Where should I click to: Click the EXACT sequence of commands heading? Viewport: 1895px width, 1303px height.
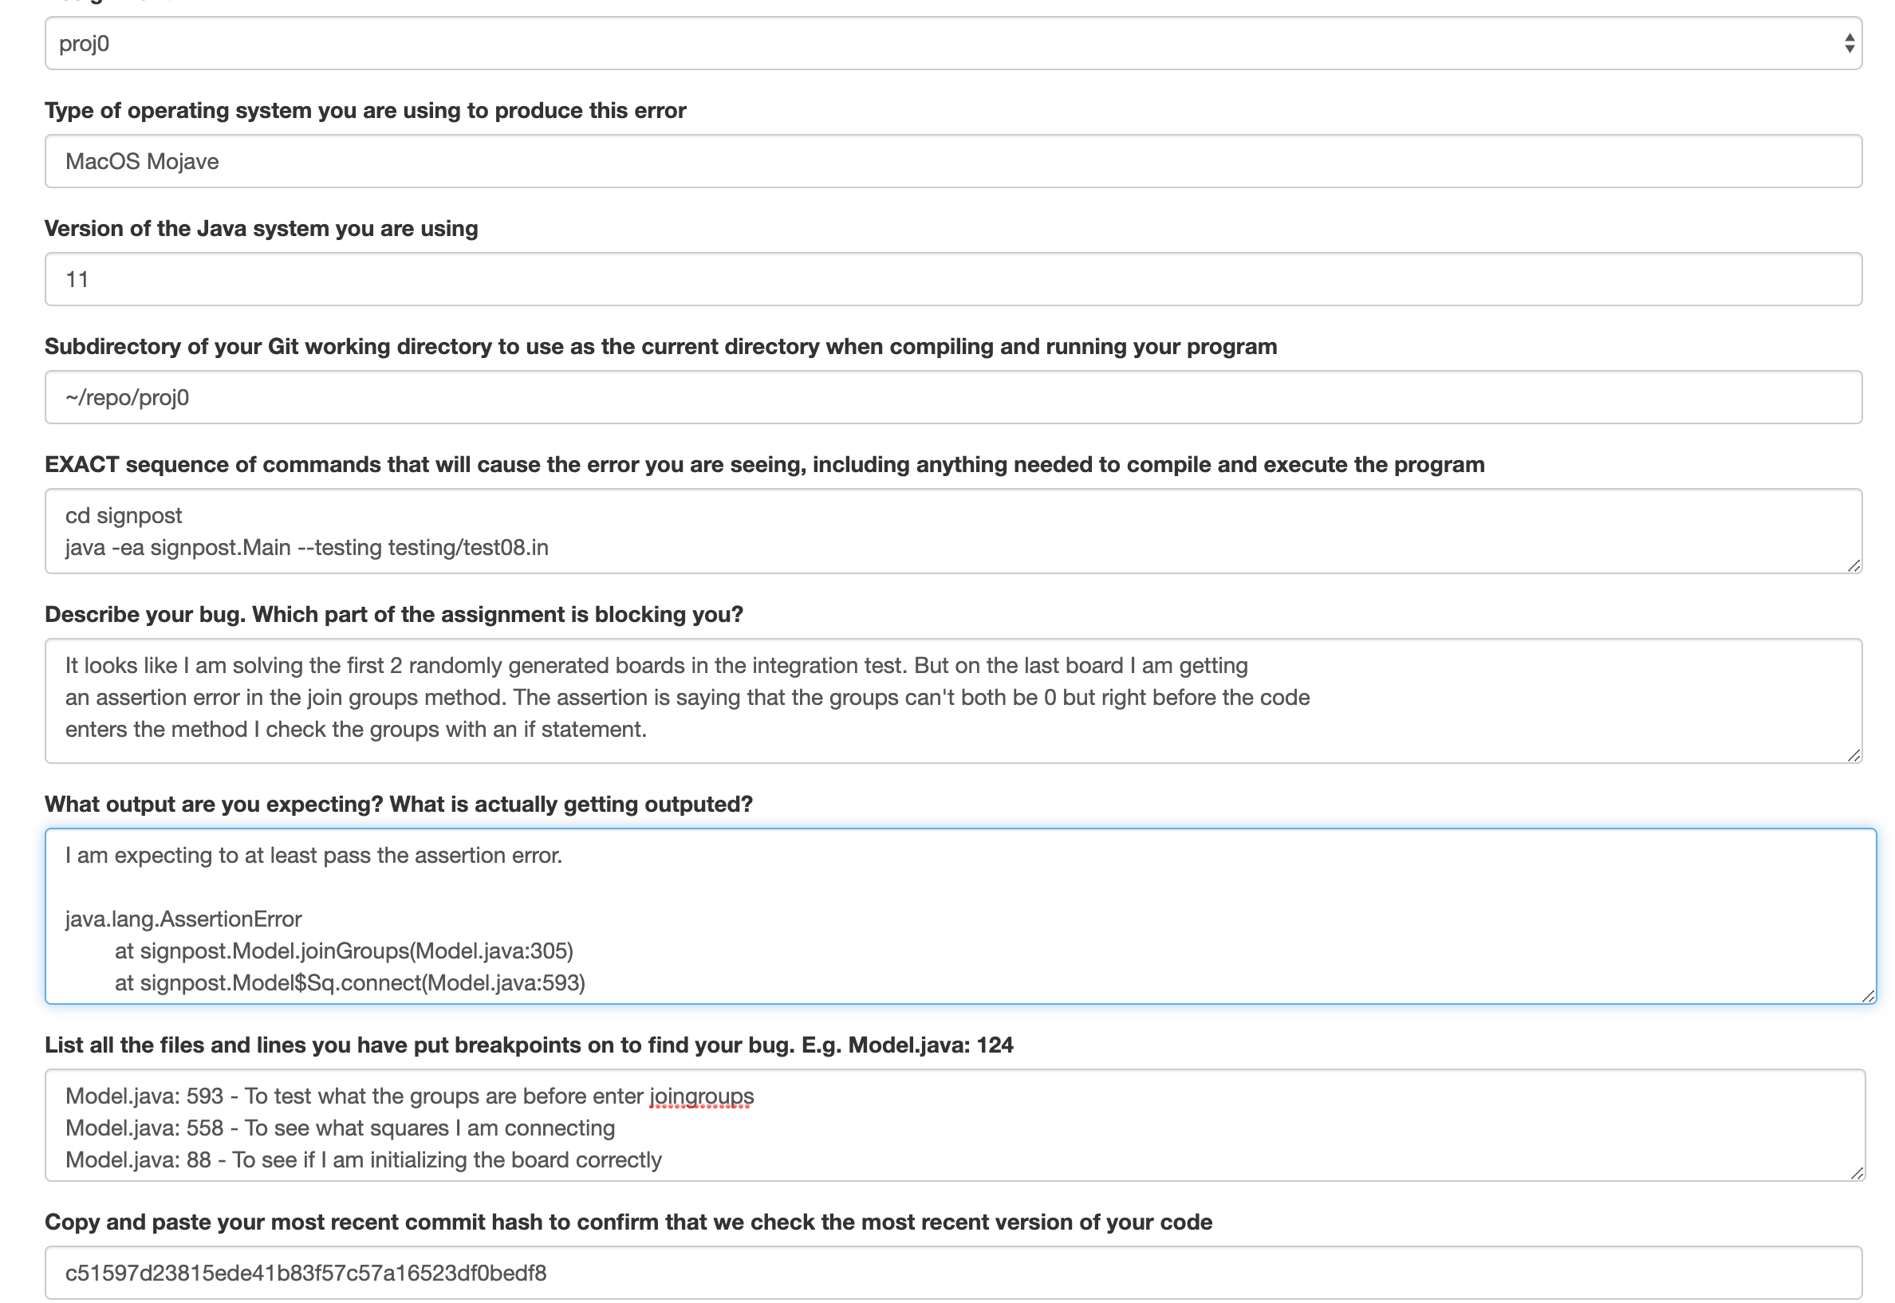pyautogui.click(x=766, y=464)
